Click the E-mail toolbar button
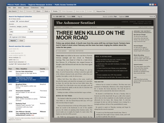Screen dimensions: 164x123 pyautogui.click(x=90, y=11)
